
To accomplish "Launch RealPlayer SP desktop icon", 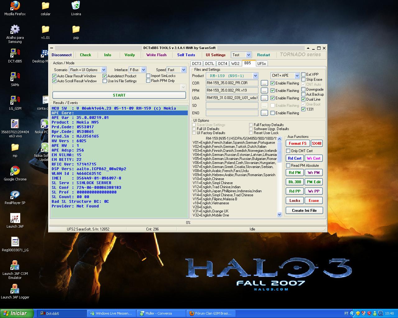I will [15, 197].
